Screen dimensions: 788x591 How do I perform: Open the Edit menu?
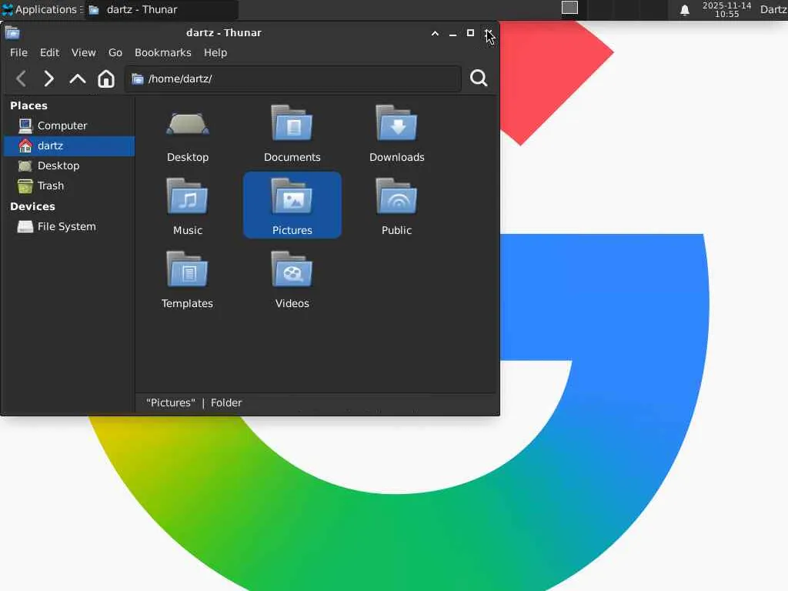tap(50, 52)
